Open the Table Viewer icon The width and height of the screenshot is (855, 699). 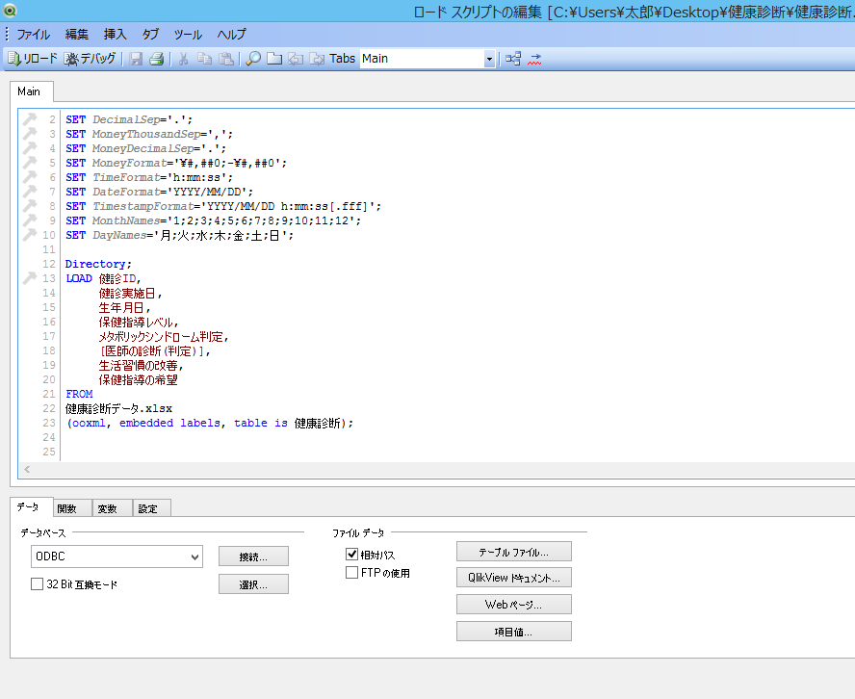pyautogui.click(x=513, y=59)
